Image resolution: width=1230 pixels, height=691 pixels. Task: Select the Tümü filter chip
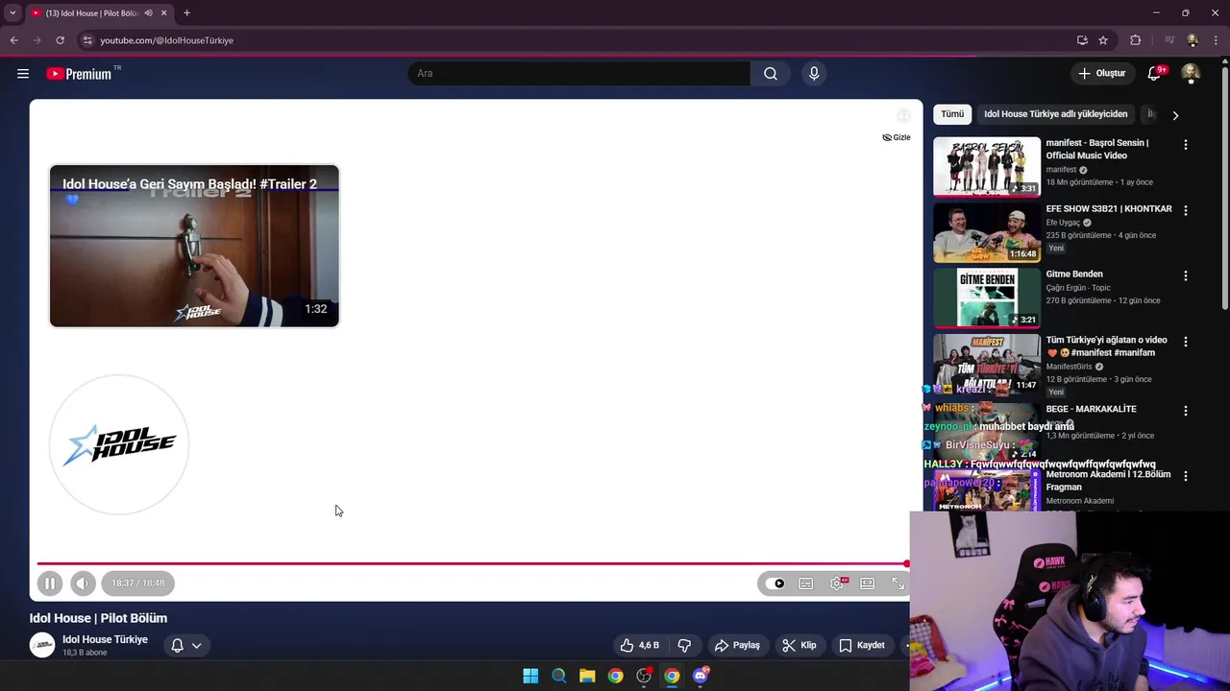(952, 114)
